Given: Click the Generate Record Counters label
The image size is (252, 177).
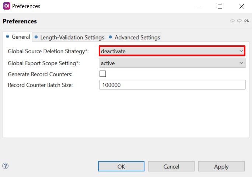Looking at the screenshot, I should [40, 74].
